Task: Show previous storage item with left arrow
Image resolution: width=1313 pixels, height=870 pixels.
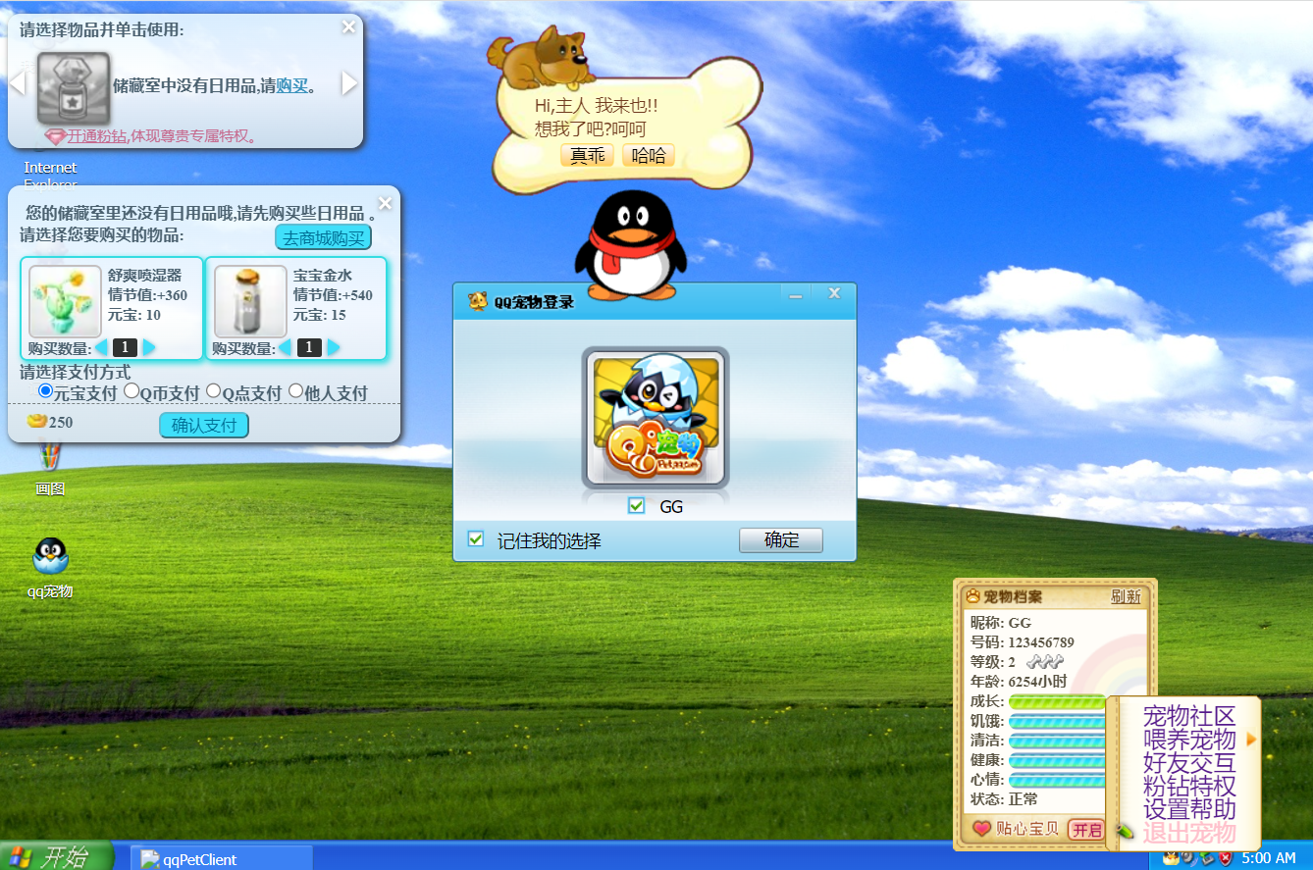Action: [17, 83]
